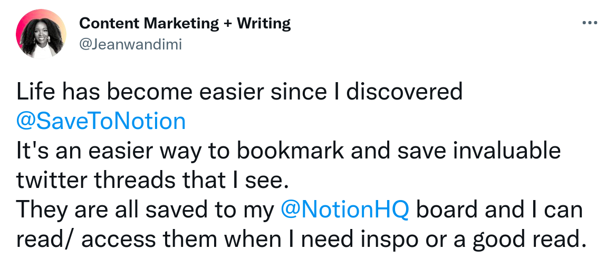Click the text "twitter threads that I see."
The width and height of the screenshot is (606, 259).
pos(152,180)
